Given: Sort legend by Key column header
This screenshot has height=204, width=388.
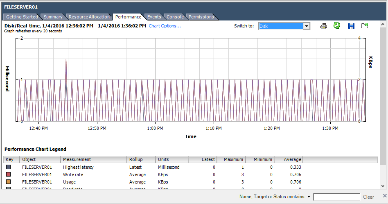Looking at the screenshot, I should [11, 159].
